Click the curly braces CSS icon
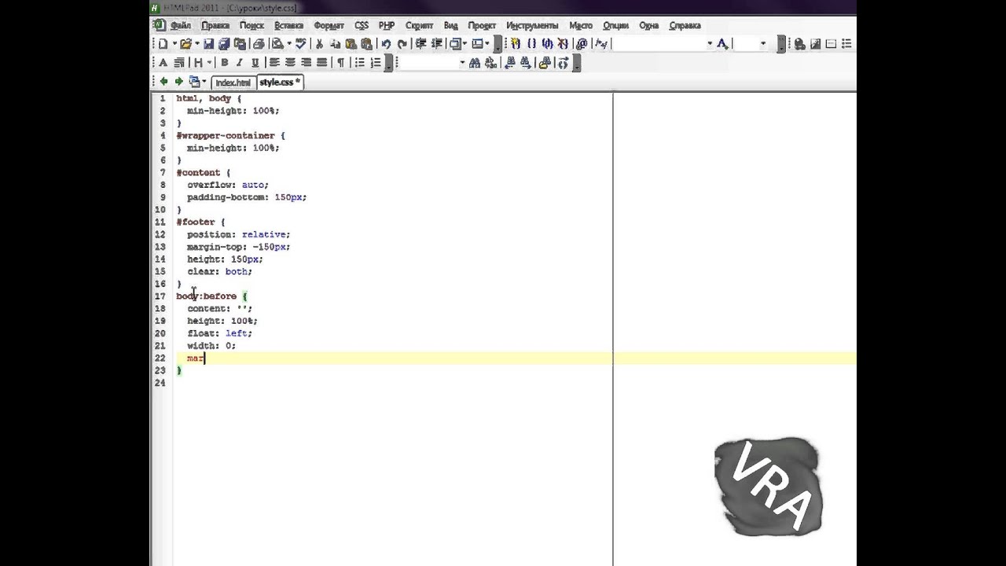The height and width of the screenshot is (566, 1006). (x=531, y=44)
